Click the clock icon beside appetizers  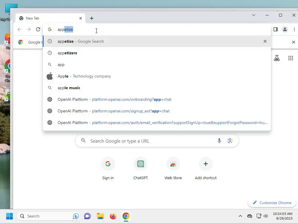point(49,53)
